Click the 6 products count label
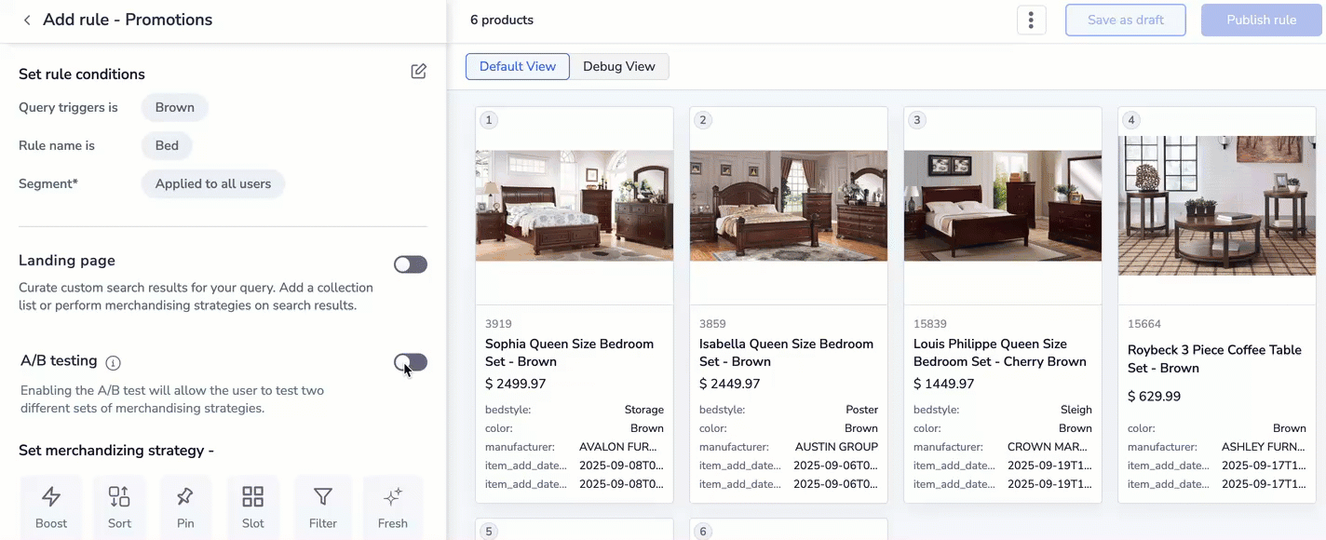The width and height of the screenshot is (1326, 540). pyautogui.click(x=502, y=20)
